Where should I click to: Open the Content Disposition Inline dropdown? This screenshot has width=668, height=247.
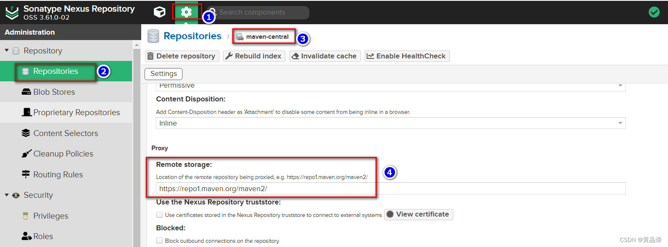pos(391,123)
